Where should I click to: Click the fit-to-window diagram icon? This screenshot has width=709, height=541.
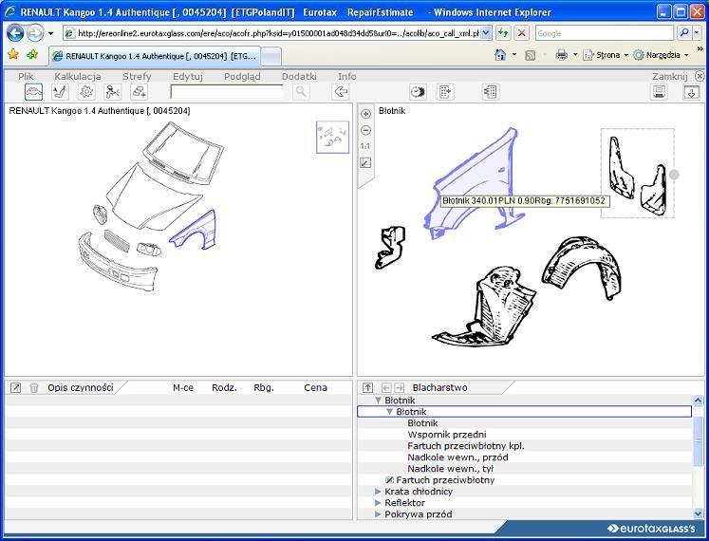365,162
